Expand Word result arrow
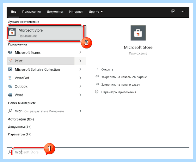 click(x=80, y=95)
